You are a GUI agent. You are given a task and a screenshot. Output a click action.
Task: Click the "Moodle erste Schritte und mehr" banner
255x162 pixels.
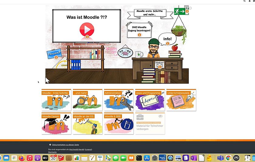pos(149,13)
